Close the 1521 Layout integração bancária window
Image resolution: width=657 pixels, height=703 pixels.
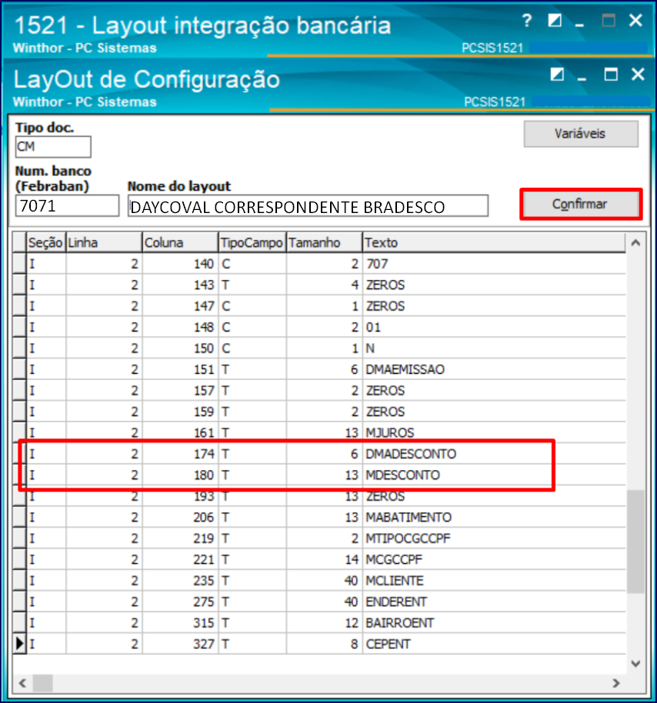(x=636, y=21)
